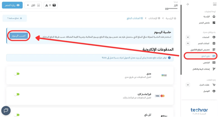Open the chat support bubble icon
This screenshot has width=219, height=117.
tap(6, 110)
